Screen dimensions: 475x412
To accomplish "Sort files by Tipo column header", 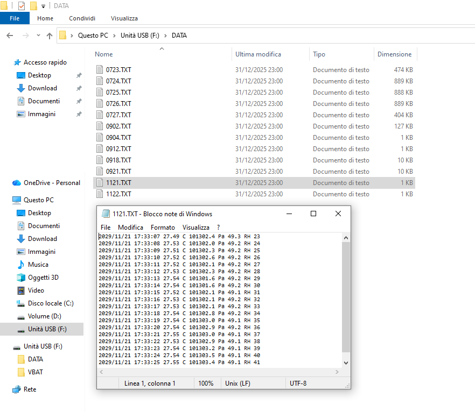I will (x=319, y=54).
